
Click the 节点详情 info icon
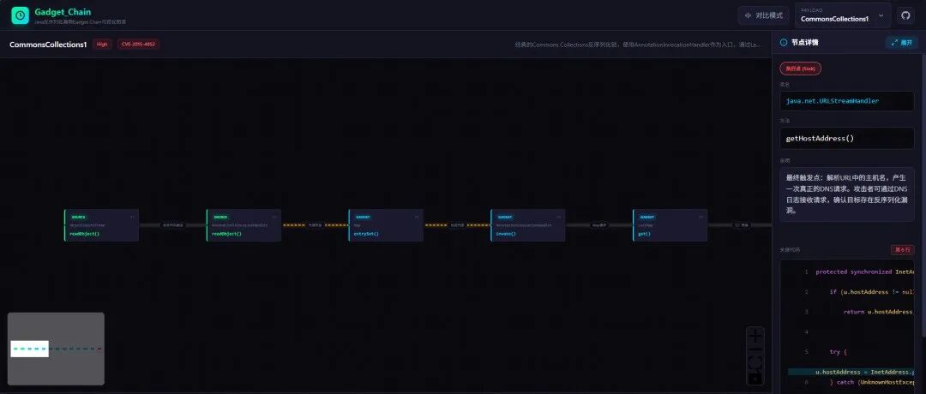click(784, 43)
